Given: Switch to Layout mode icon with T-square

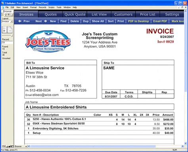Looking at the screenshot, I should pyautogui.click(x=9, y=15).
